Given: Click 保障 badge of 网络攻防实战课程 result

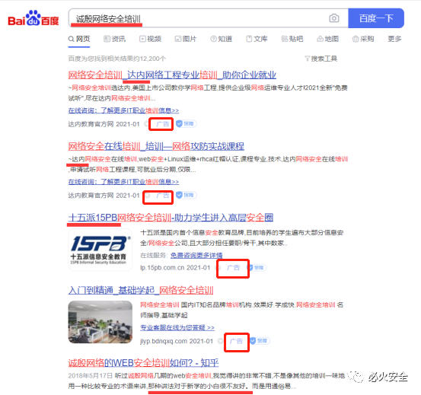Looking at the screenshot, I should click(x=186, y=195).
